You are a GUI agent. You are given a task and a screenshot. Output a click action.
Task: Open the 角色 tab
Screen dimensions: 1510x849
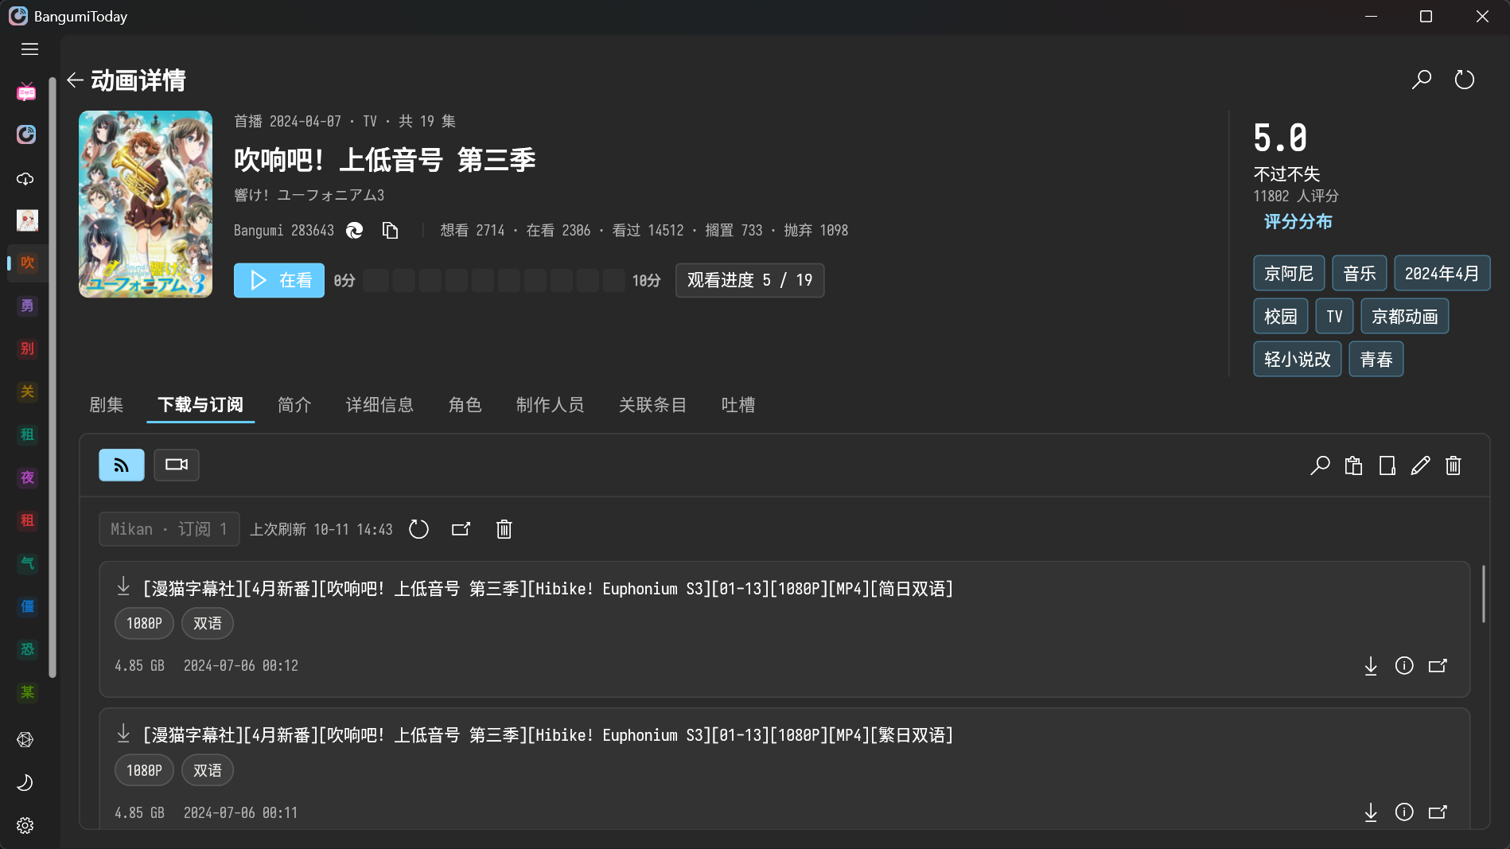click(465, 405)
